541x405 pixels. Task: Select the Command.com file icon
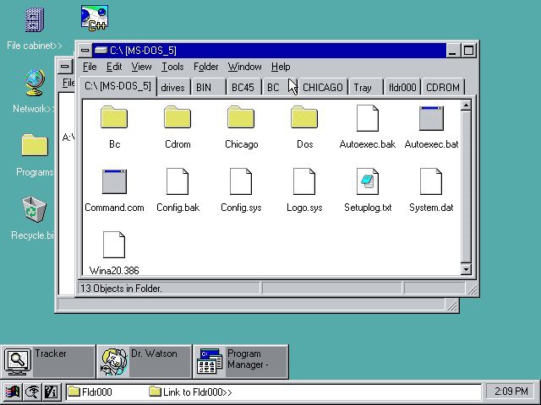pos(114,182)
